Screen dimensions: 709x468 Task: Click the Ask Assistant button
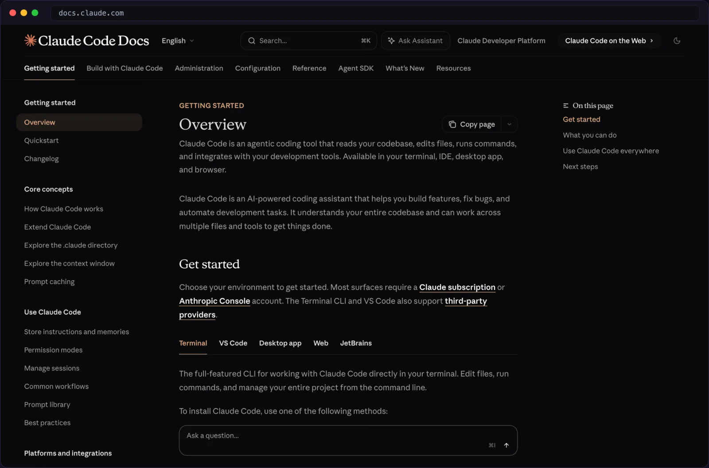pos(415,41)
